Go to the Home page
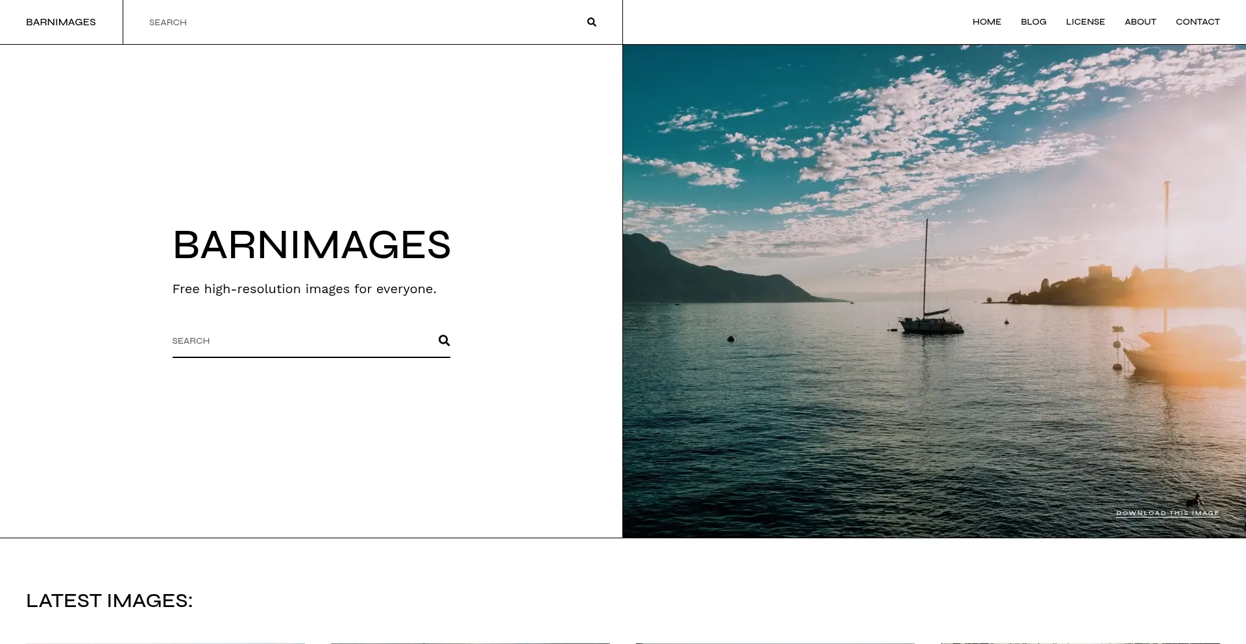This screenshot has height=644, width=1246. tap(986, 22)
